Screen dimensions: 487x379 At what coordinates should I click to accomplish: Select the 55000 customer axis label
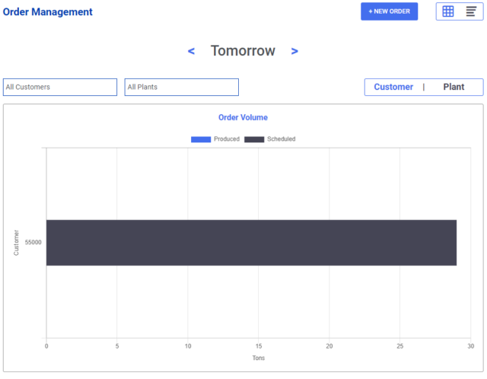tap(33, 243)
